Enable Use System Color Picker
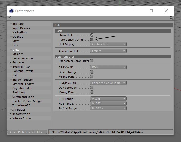This screenshot has height=142, width=181. click(92, 61)
